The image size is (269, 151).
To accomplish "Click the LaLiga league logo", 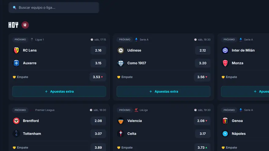I will click(136, 110).
